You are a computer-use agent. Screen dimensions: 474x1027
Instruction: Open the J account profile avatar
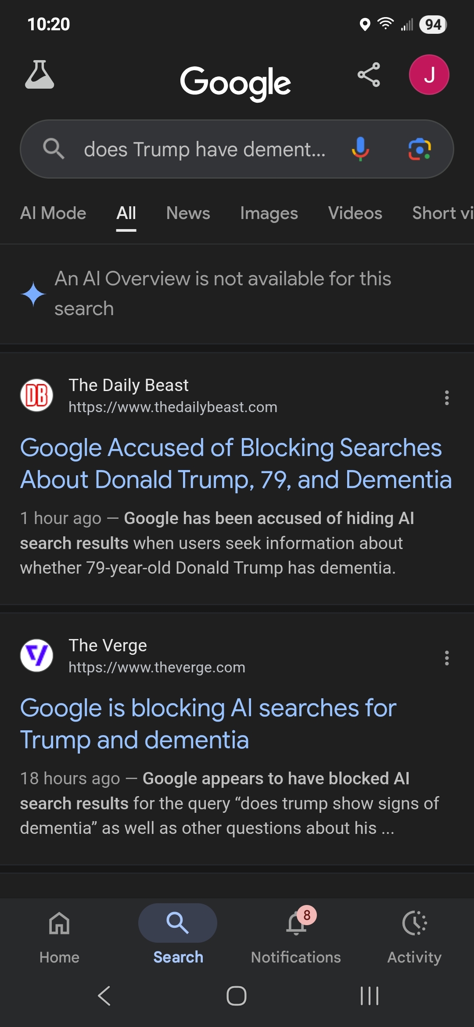pos(429,75)
